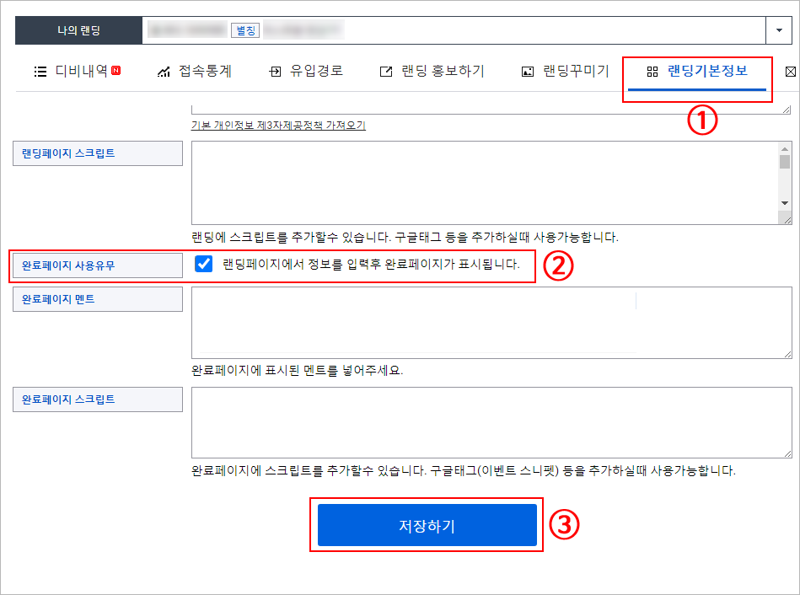Click the red N badge on 디비내역
The image size is (800, 595).
tap(115, 71)
